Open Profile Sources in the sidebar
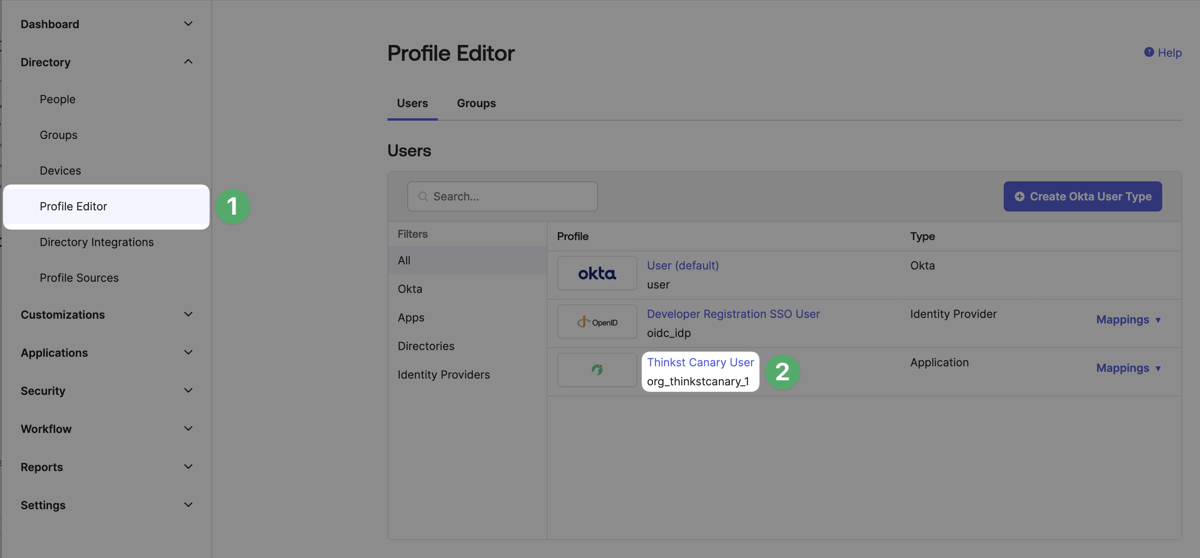Viewport: 1200px width, 558px height. (79, 278)
